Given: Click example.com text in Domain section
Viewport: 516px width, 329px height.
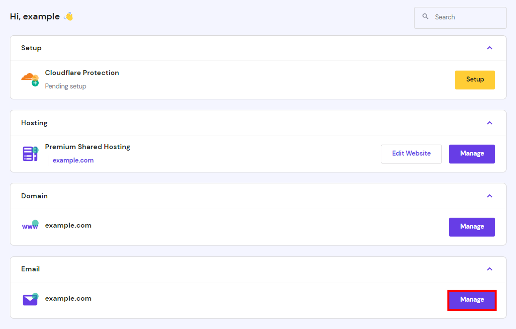Looking at the screenshot, I should [x=68, y=226].
